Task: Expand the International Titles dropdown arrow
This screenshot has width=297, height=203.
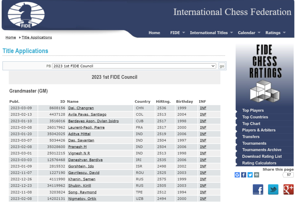Action: (231, 33)
